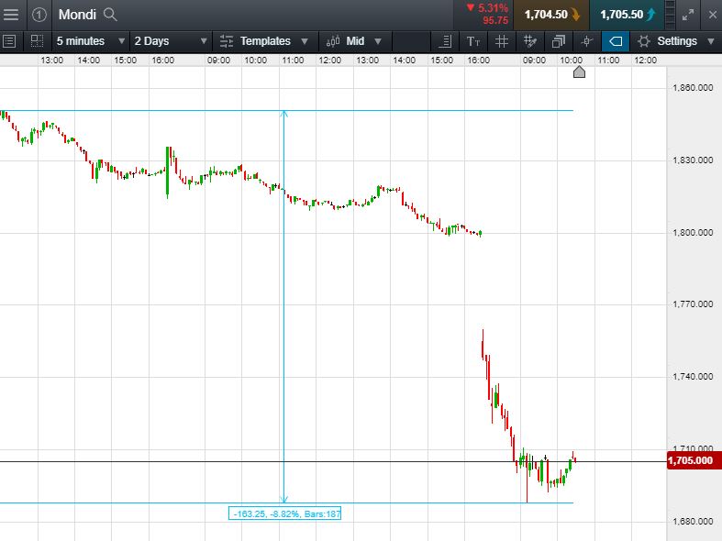Expand the 2 Days range dropdown
722x541 pixels.
pyautogui.click(x=171, y=41)
